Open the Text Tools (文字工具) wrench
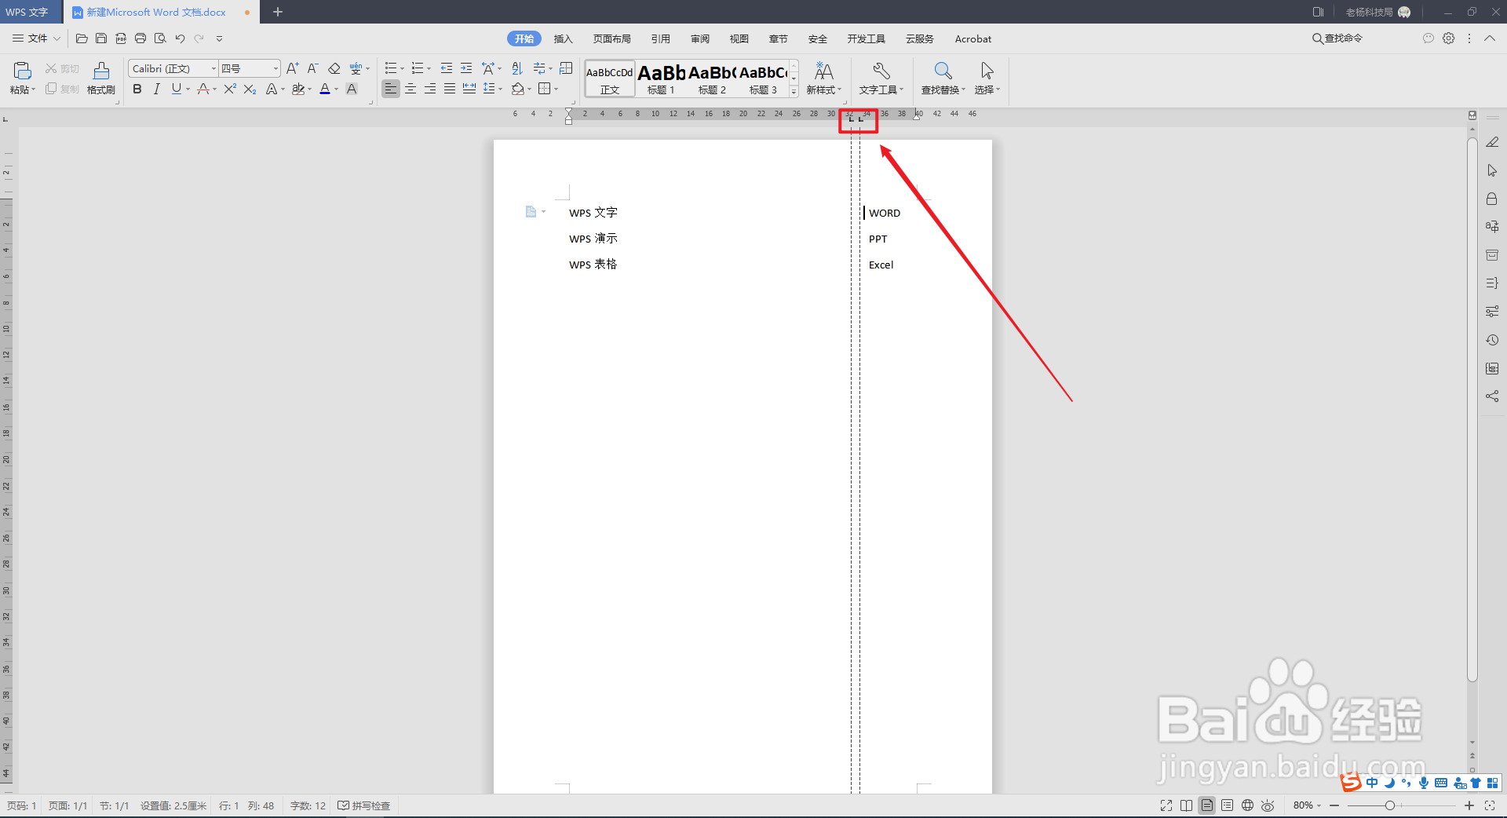The image size is (1507, 818). 881,78
